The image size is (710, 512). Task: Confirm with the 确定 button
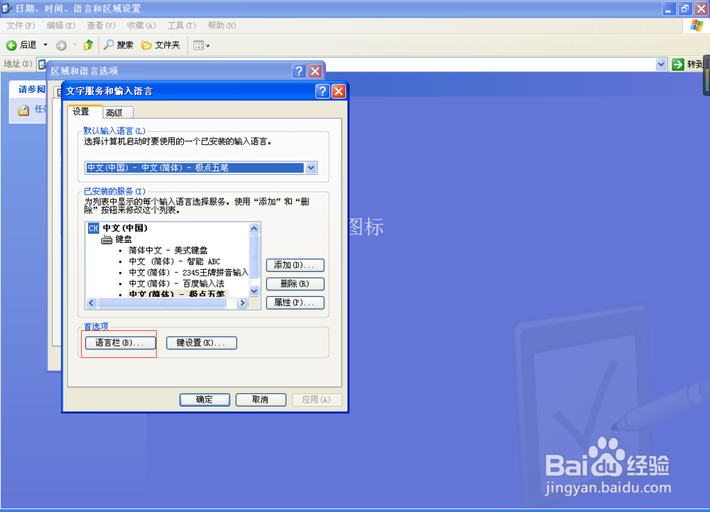[204, 400]
